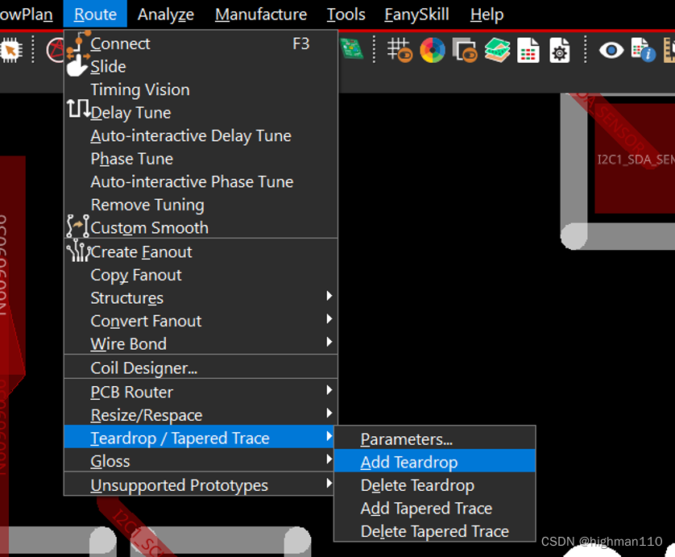The width and height of the screenshot is (675, 557).
Task: Click the document info toolbar icon
Action: 643,50
